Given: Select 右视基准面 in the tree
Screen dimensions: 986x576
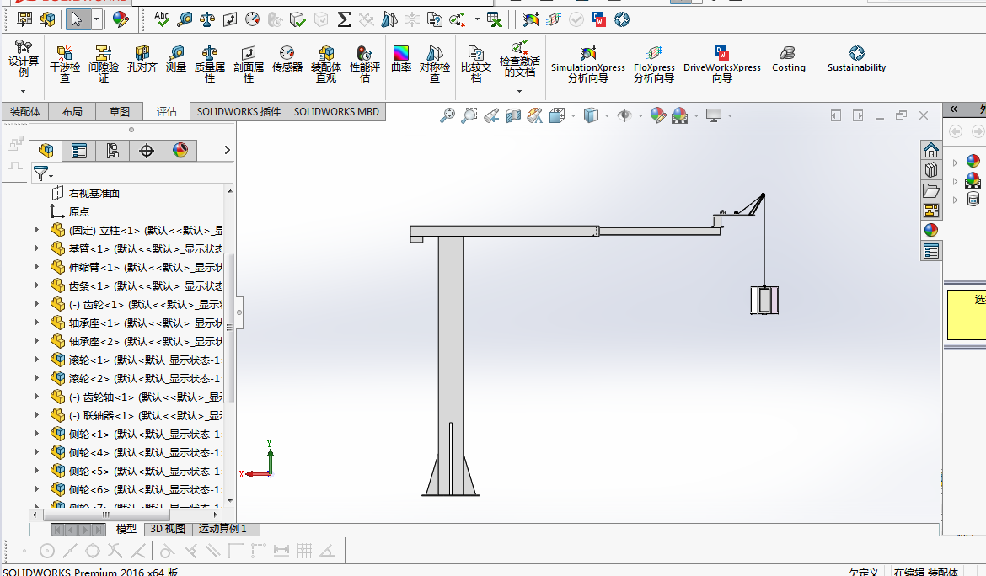Looking at the screenshot, I should 94,194.
